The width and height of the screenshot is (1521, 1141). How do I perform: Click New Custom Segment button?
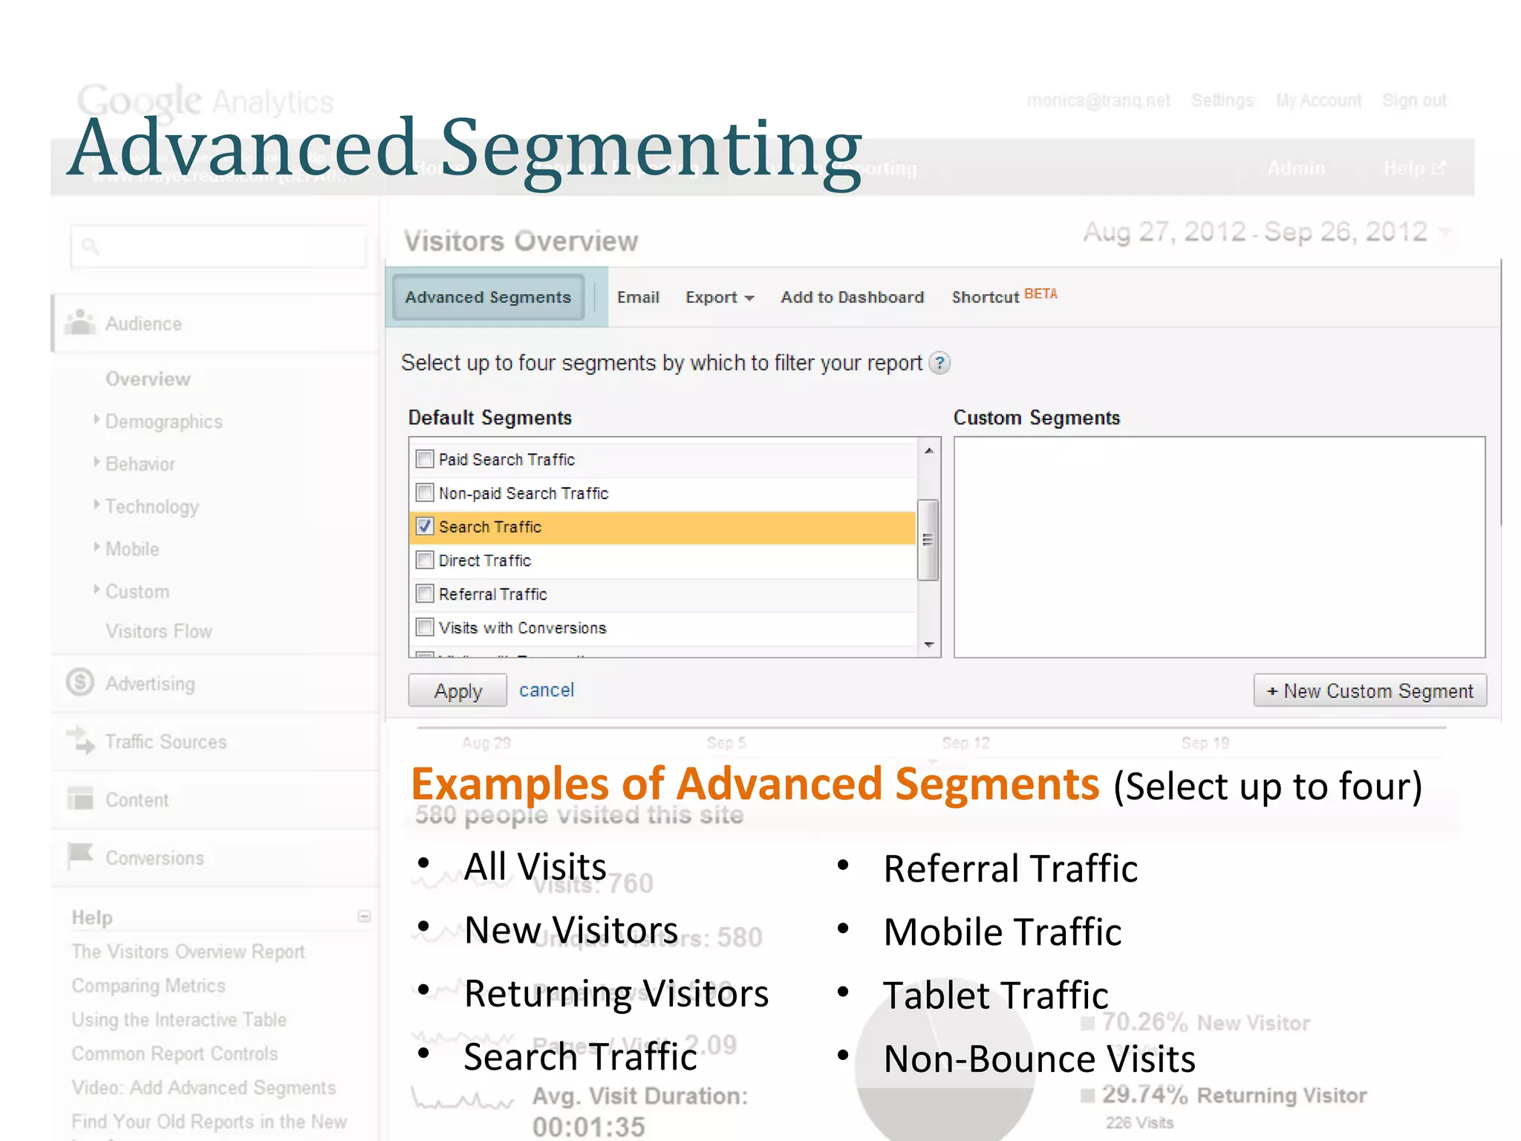point(1369,690)
